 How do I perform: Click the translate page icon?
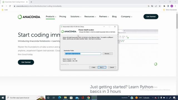pos(152,6)
